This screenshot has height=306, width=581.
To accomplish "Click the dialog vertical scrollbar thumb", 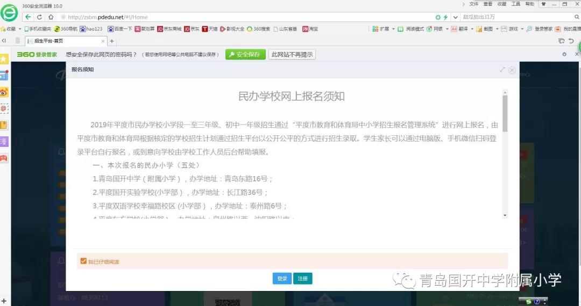I will coord(505,113).
